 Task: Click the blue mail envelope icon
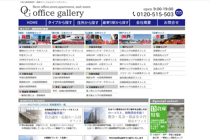[179, 13]
